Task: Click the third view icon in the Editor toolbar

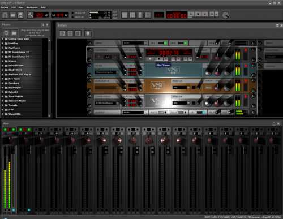Action: click(78, 33)
